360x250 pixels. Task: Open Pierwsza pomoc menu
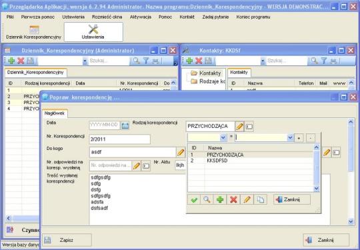pyautogui.click(x=38, y=17)
